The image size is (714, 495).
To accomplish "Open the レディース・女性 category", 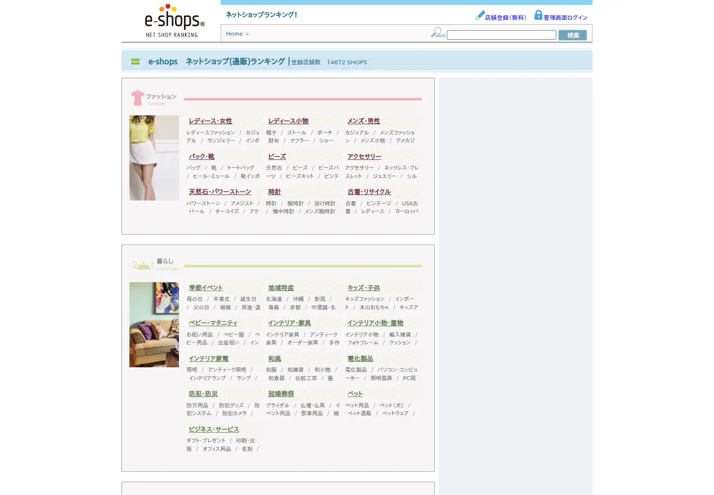I will (210, 121).
